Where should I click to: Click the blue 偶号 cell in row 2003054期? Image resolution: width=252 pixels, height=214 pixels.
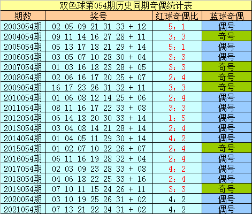227,26
